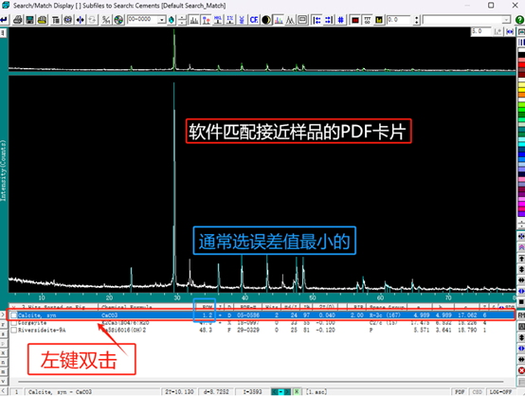
Task: Click the v button on left strip
Action: (3, 381)
